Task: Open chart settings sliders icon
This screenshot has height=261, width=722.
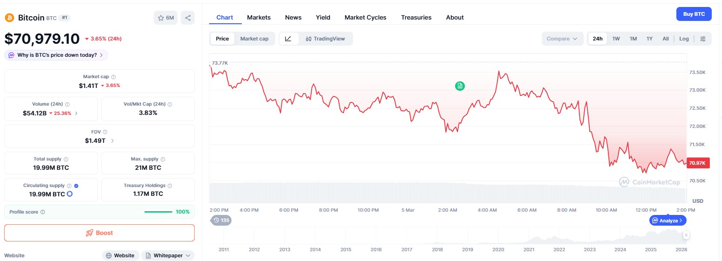Action: point(703,39)
